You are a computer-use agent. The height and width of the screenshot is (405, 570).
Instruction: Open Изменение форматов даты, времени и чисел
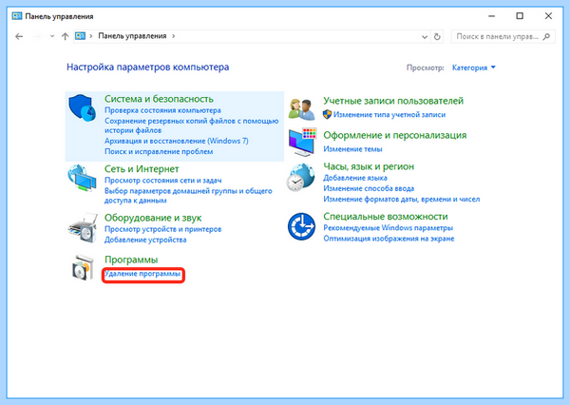point(401,199)
